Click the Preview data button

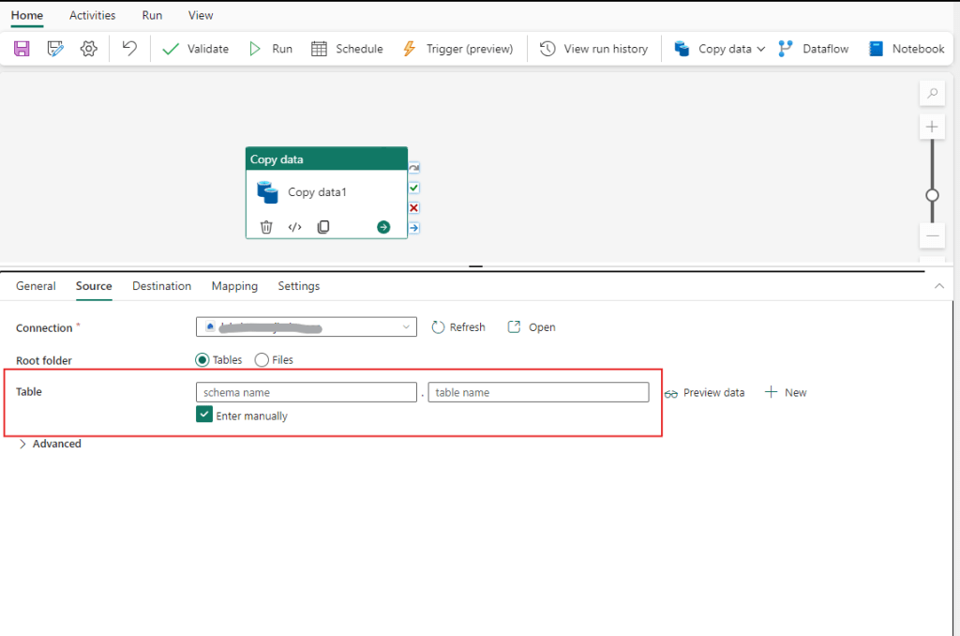pyautogui.click(x=704, y=393)
